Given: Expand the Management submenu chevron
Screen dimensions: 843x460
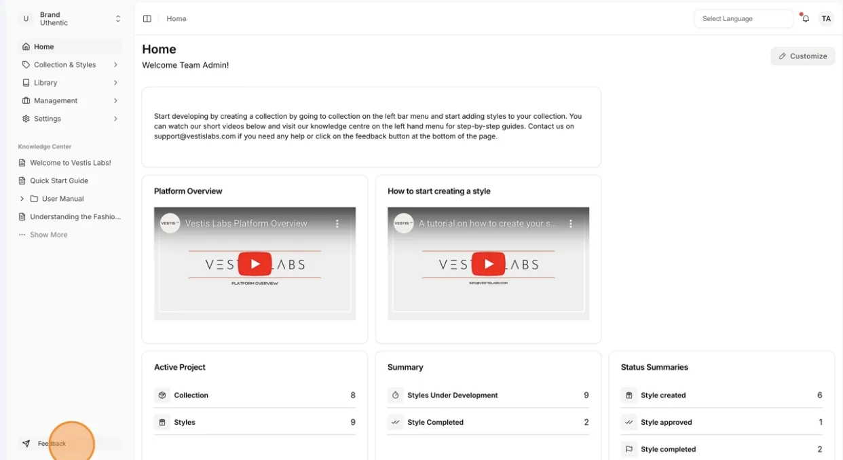Looking at the screenshot, I should point(115,100).
